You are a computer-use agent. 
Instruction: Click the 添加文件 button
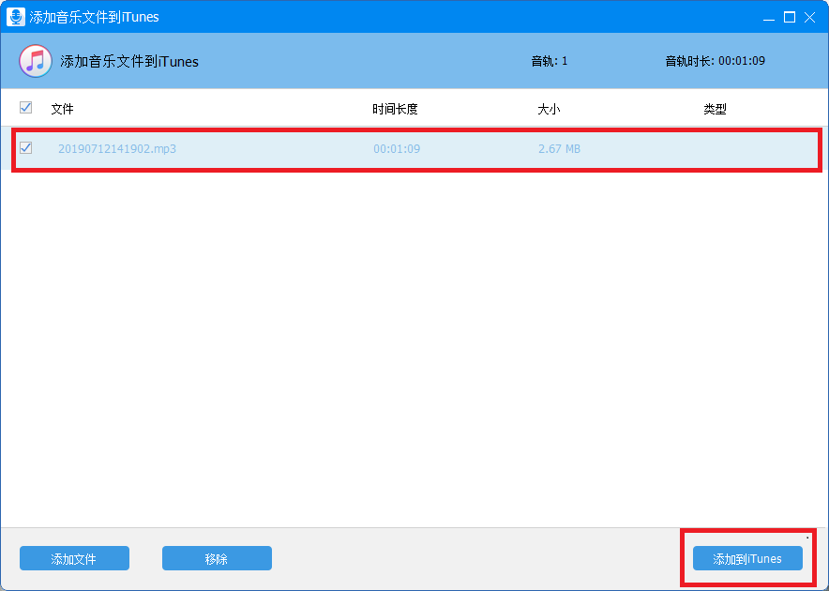click(x=74, y=558)
